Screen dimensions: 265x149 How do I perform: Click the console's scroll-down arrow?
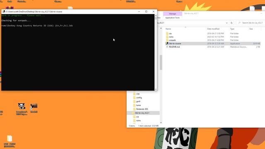coord(156,89)
